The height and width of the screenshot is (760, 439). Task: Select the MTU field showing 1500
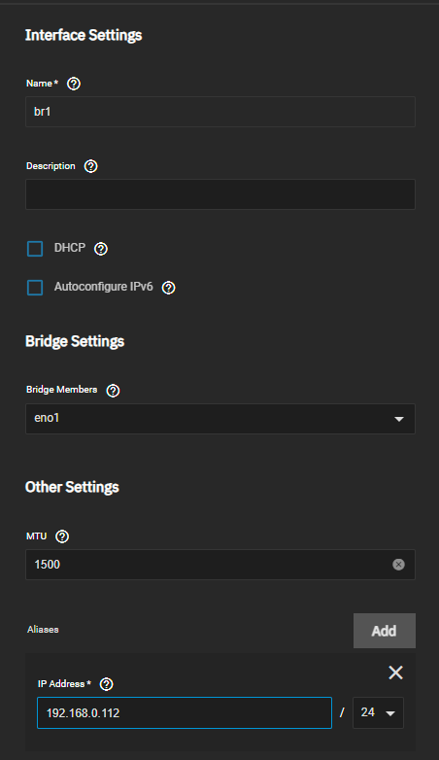(x=220, y=565)
